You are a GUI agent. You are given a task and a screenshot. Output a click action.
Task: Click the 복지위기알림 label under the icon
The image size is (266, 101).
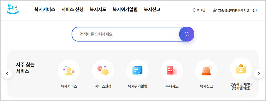137,86
